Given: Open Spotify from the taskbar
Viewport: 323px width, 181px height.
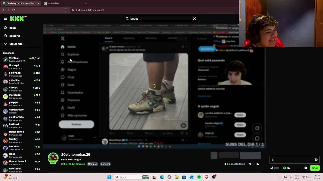Looking at the screenshot, I should [199, 177].
